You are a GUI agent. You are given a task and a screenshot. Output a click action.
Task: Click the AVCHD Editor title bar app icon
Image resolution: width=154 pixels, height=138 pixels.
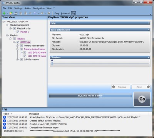pyautogui.click(x=3, y=3)
